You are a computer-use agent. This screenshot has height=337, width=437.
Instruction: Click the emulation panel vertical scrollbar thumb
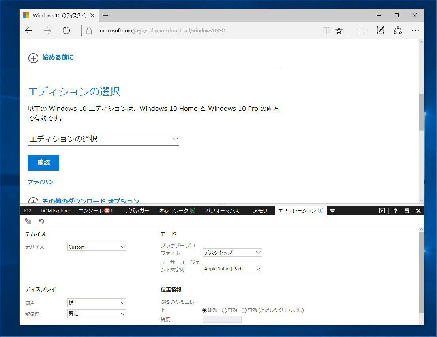(421, 271)
